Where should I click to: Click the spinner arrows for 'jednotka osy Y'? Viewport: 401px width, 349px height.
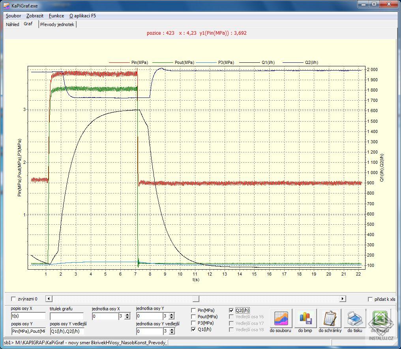pyautogui.click(x=171, y=316)
